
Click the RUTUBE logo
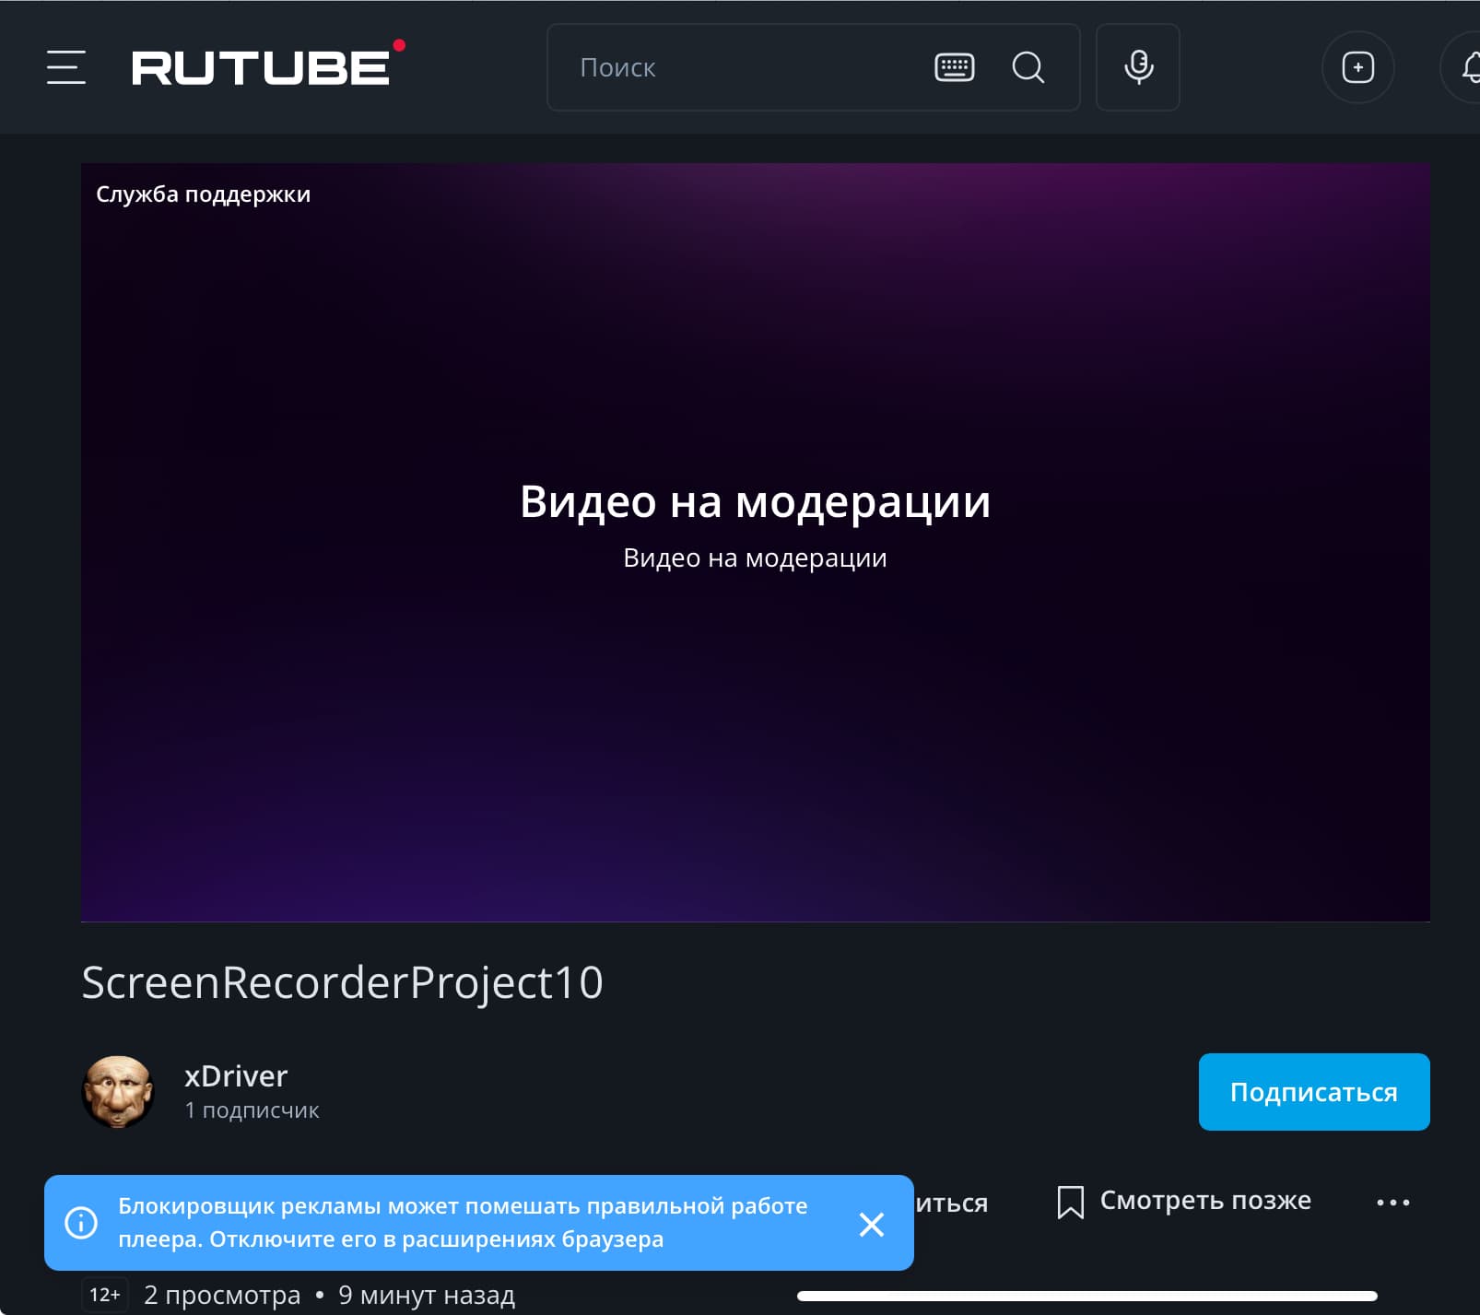tap(268, 65)
